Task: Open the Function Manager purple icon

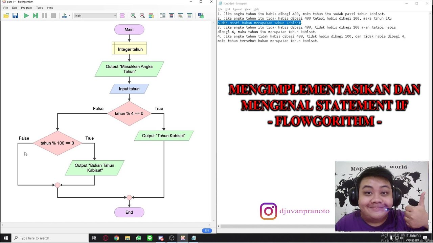Action: [122, 16]
